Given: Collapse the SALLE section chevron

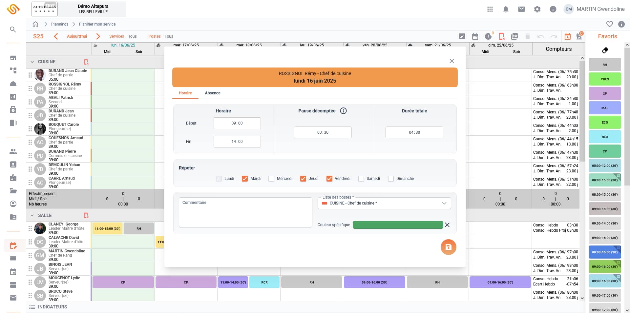Looking at the screenshot, I should [x=32, y=215].
